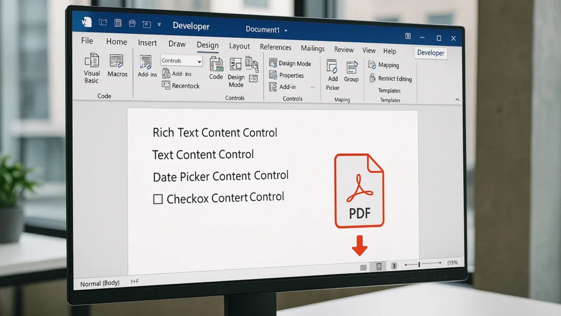Collapse the ribbon with the chevron arrow
This screenshot has width=561, height=316.
click(457, 100)
